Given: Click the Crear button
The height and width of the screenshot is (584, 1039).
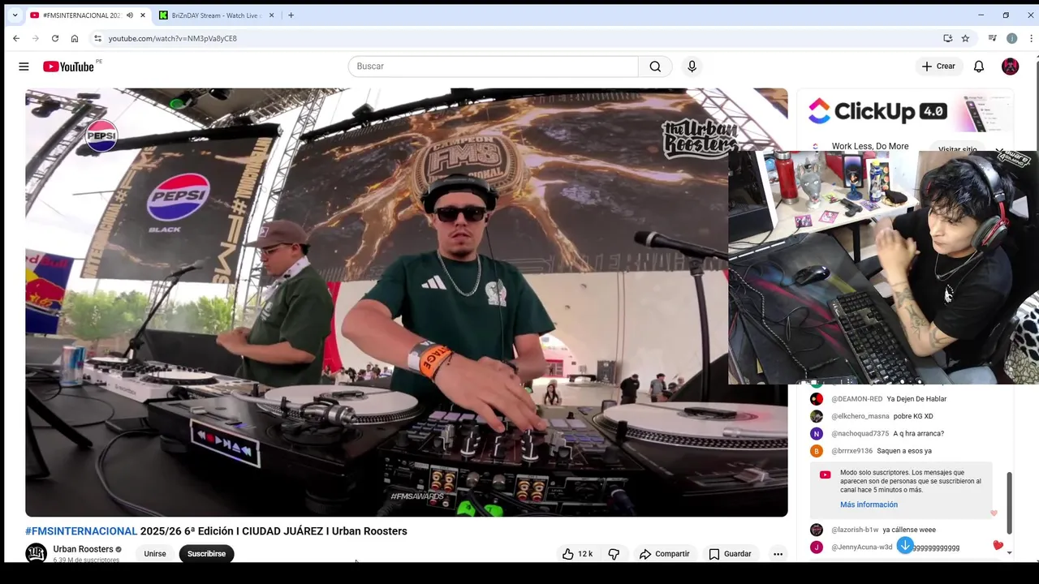Looking at the screenshot, I should click(938, 67).
